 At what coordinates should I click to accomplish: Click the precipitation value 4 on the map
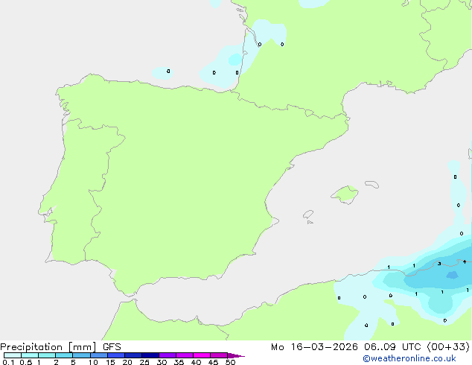click(465, 261)
